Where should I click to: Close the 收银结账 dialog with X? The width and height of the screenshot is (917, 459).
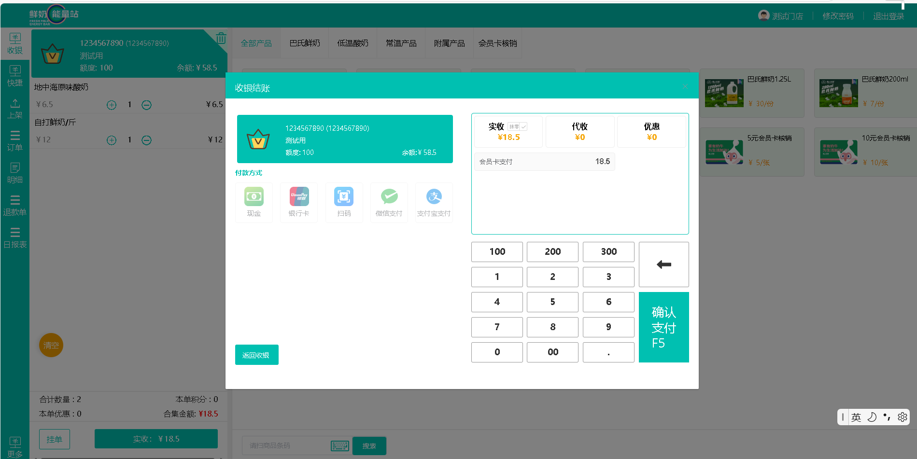(685, 87)
